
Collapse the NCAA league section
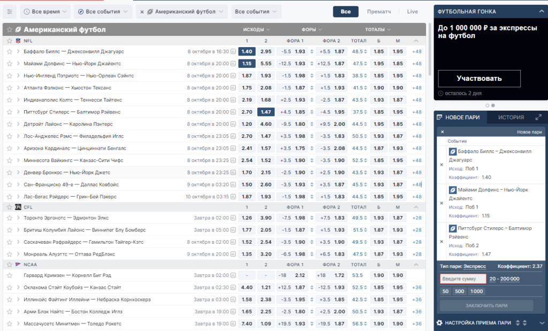416,265
